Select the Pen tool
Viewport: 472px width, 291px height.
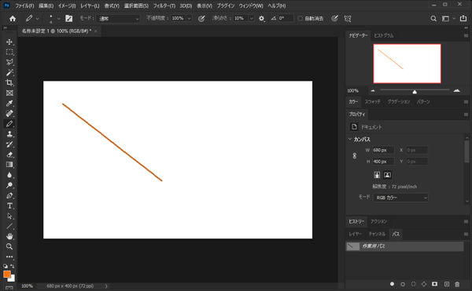point(9,195)
